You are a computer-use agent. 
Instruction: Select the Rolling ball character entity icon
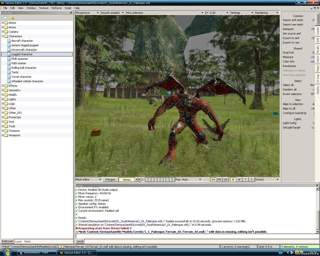pos(9,68)
